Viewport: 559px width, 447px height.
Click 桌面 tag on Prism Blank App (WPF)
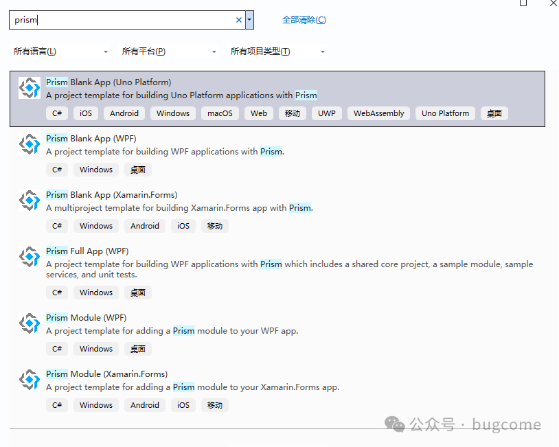pyautogui.click(x=138, y=170)
